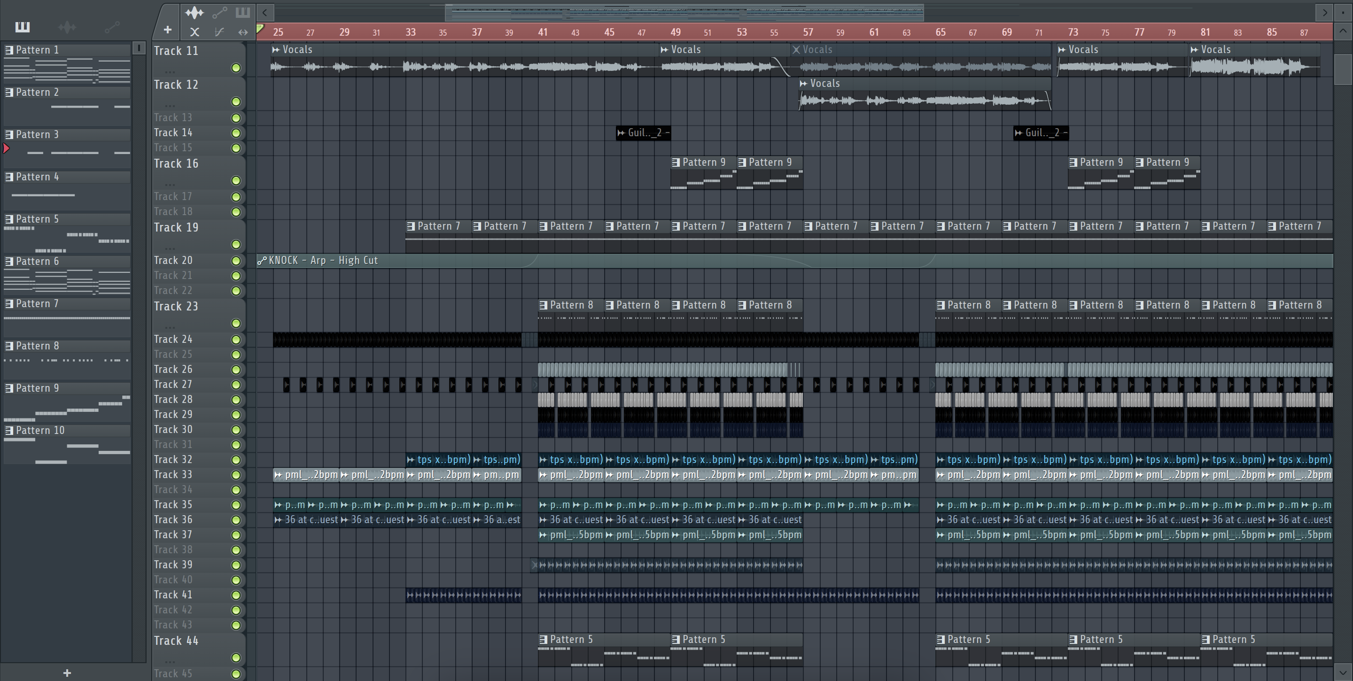
Task: Mute Track 44 using its green LED
Action: pyautogui.click(x=236, y=658)
